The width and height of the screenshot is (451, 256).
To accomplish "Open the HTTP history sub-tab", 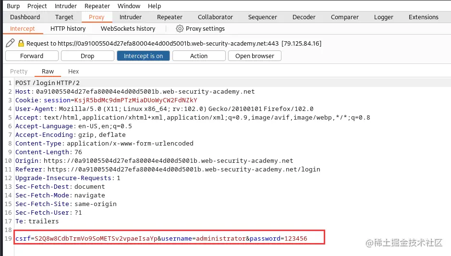I will click(x=68, y=28).
